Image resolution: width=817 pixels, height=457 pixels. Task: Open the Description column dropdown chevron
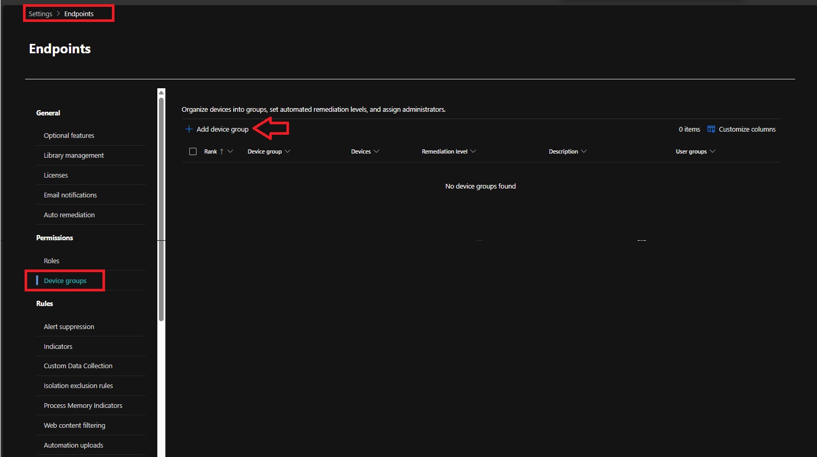(x=584, y=151)
